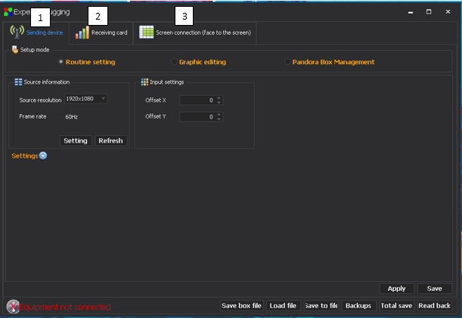Click into the Offset Y input field
The height and width of the screenshot is (318, 462).
click(x=197, y=116)
